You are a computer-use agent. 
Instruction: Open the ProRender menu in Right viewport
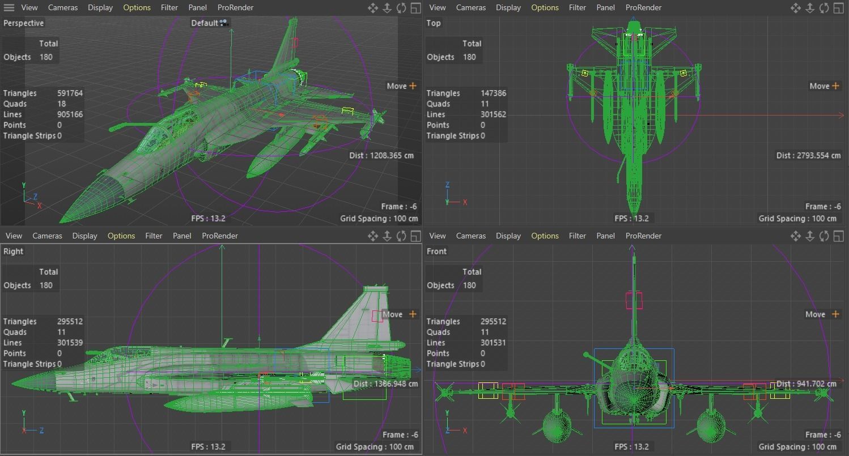click(x=219, y=236)
